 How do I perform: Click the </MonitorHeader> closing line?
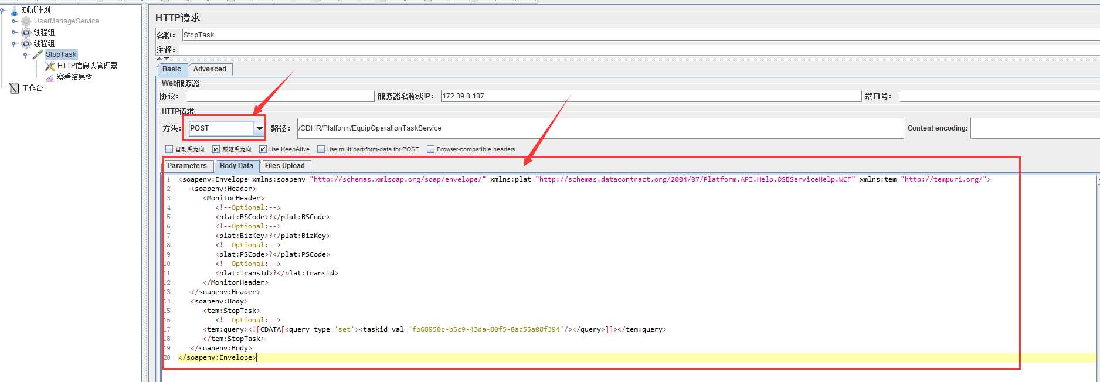236,282
